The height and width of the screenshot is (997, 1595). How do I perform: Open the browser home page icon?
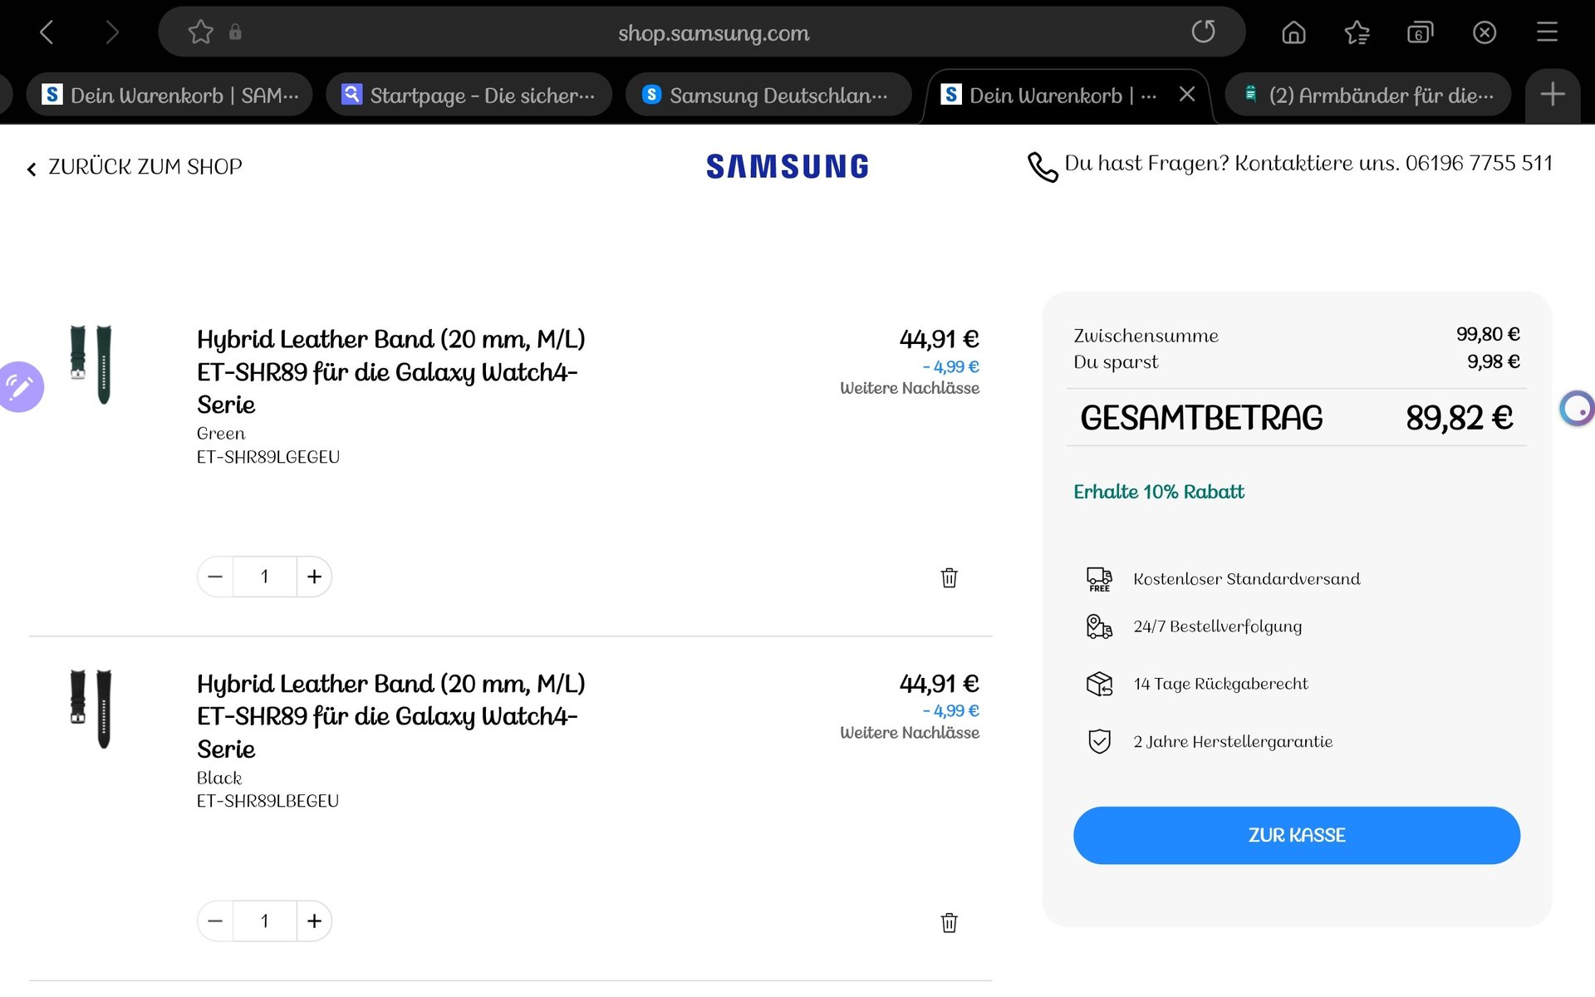point(1293,32)
